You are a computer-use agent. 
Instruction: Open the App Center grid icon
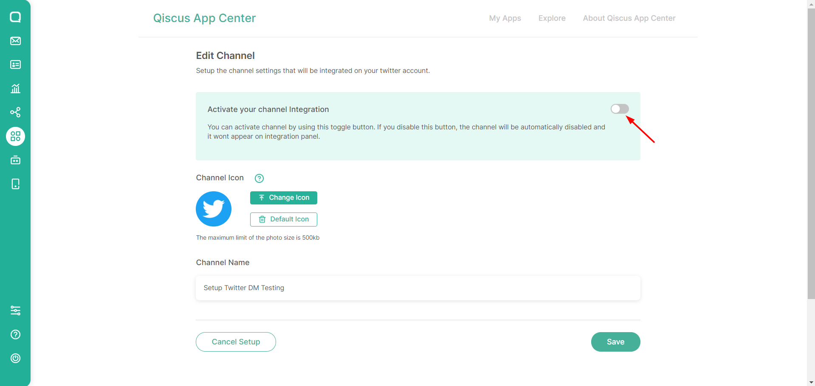15,136
